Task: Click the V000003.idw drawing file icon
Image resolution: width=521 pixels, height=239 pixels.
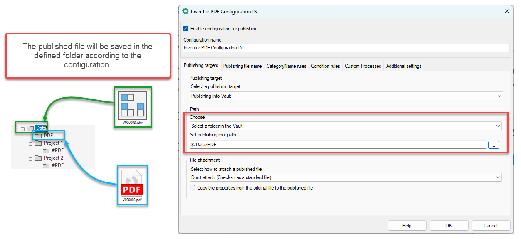Action: (x=133, y=105)
